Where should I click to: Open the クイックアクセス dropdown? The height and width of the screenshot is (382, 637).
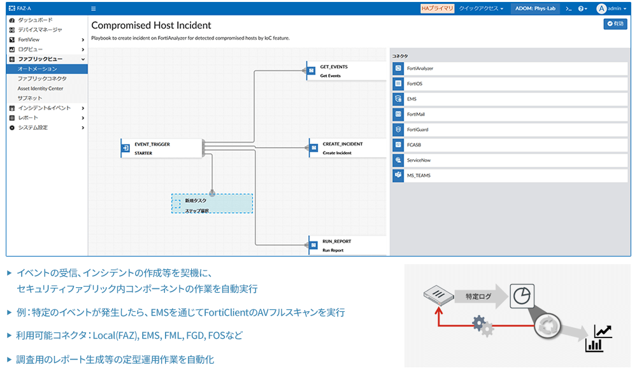coord(481,8)
